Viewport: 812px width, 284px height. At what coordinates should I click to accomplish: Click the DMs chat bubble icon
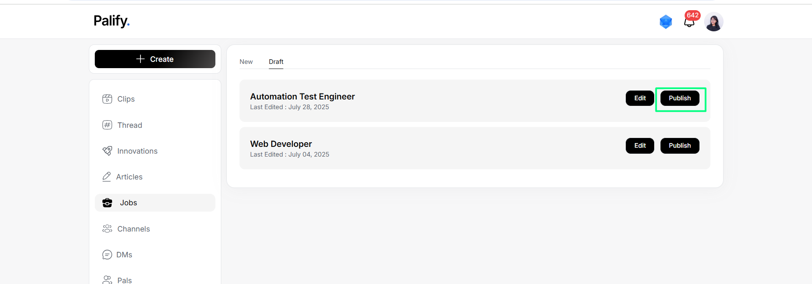(107, 254)
